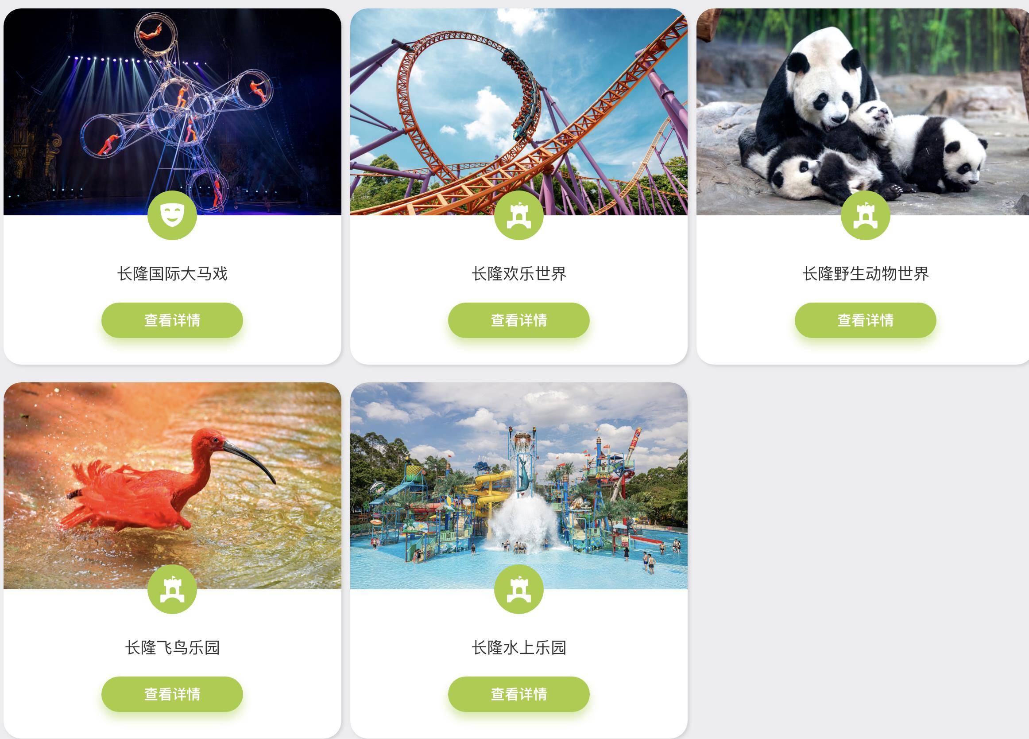Click the 长隆野生动物世界 title text
The image size is (1029, 739).
pyautogui.click(x=865, y=274)
